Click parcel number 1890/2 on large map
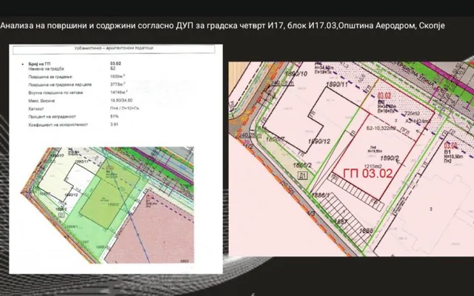The image size is (474, 296). click(390, 158)
